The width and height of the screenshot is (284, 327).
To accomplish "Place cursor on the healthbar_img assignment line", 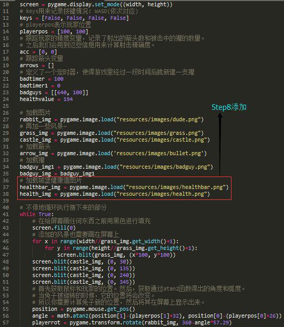I will 124,187.
